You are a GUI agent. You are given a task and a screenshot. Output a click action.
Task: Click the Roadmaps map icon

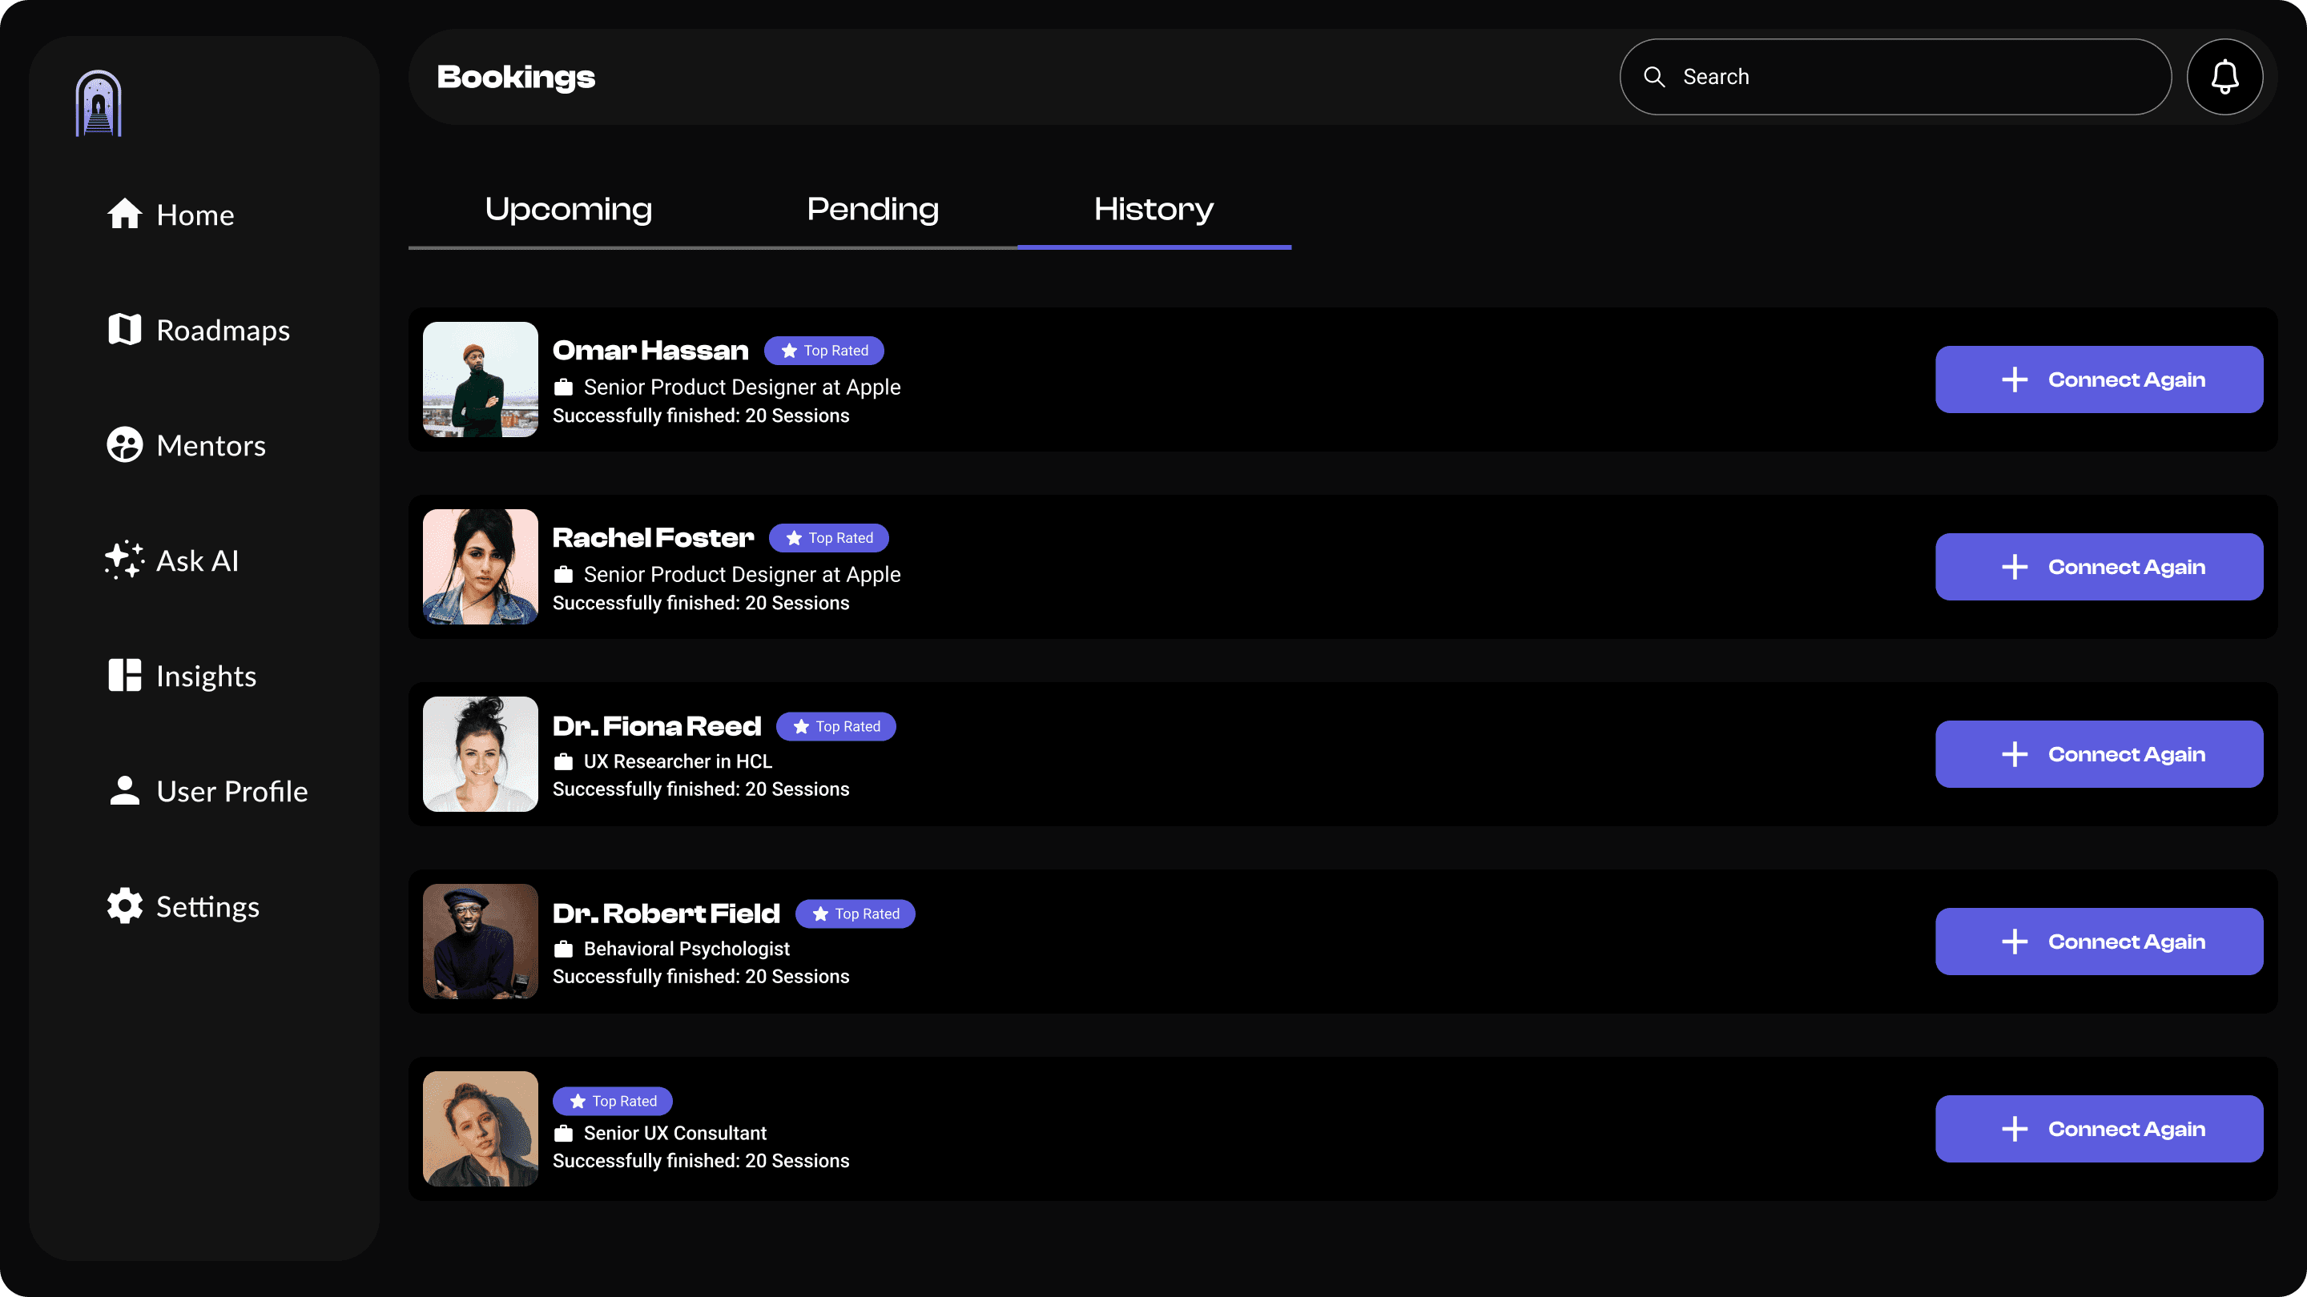124,329
